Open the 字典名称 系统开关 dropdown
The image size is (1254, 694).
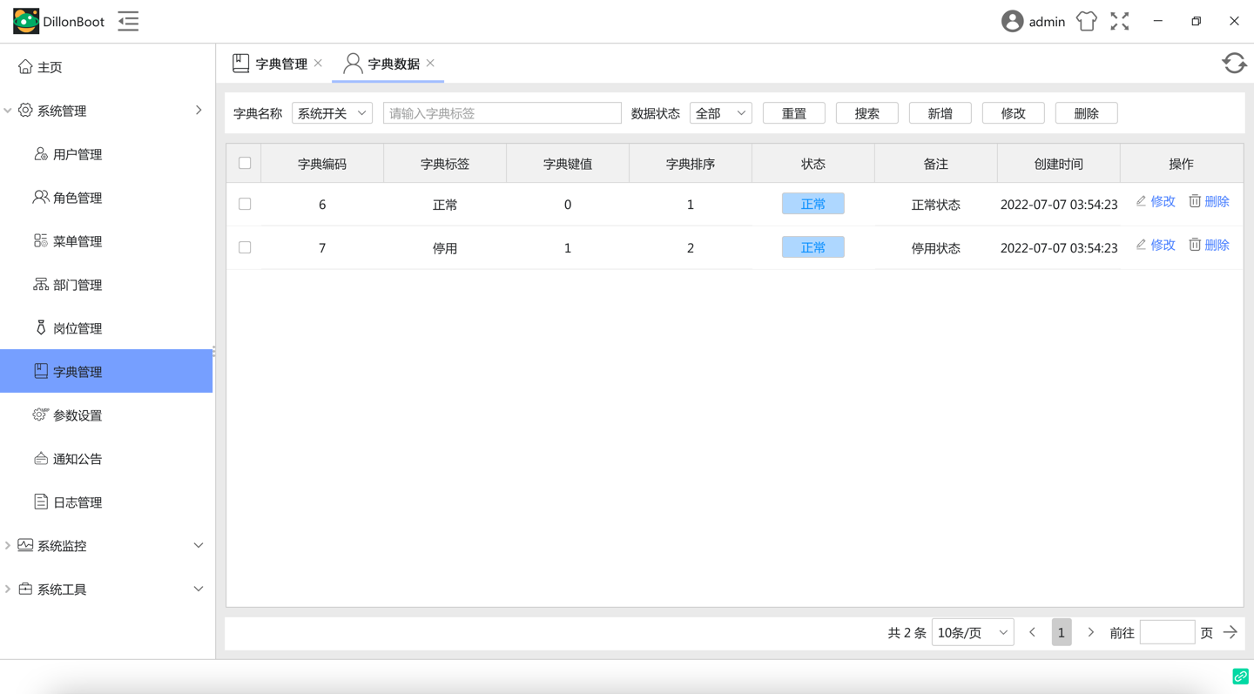pos(332,113)
